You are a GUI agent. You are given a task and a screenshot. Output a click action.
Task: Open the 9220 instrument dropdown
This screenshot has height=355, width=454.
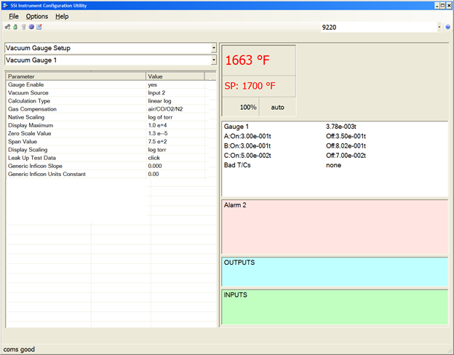(439, 27)
